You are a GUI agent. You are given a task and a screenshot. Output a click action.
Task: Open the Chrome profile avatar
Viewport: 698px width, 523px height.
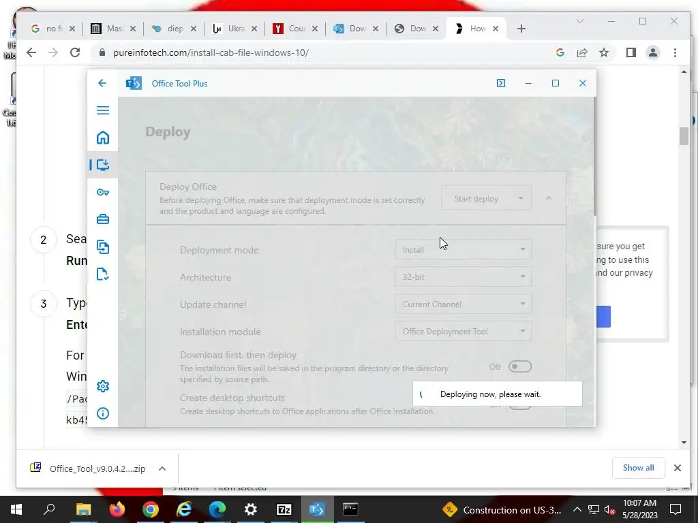pos(652,52)
